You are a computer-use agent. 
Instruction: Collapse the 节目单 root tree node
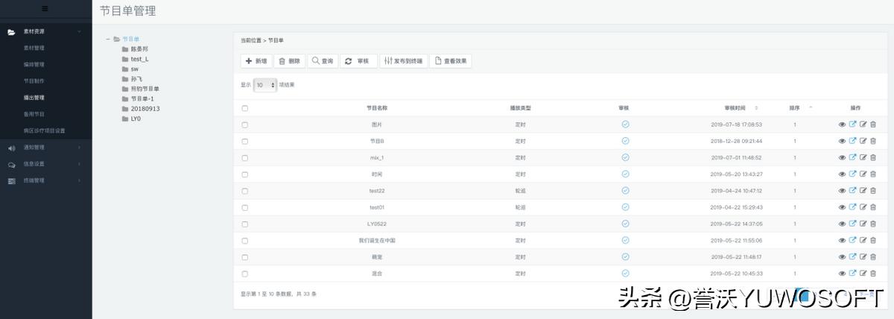tap(108, 39)
